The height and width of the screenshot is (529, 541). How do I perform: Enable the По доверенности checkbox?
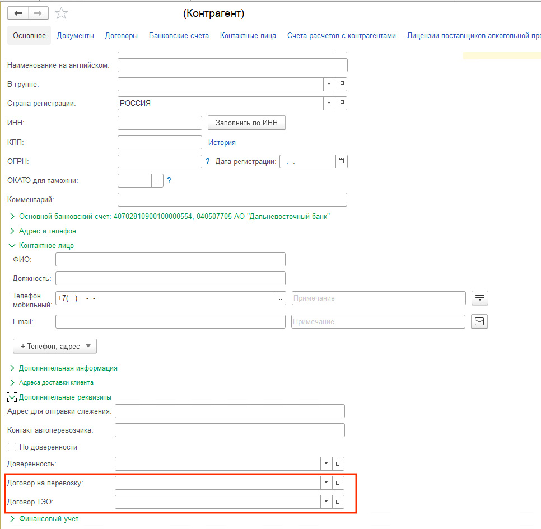(x=12, y=447)
